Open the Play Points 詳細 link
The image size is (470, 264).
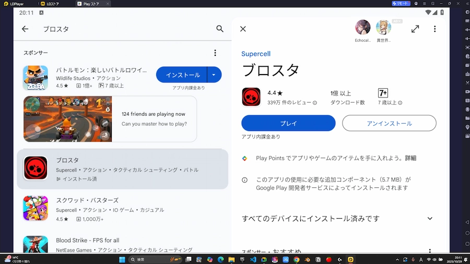pos(410,158)
